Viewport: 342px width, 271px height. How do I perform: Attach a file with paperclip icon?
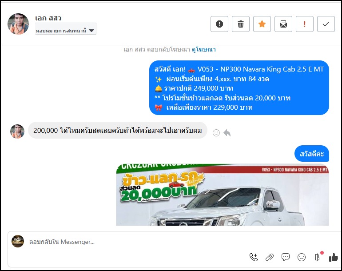tap(270, 257)
